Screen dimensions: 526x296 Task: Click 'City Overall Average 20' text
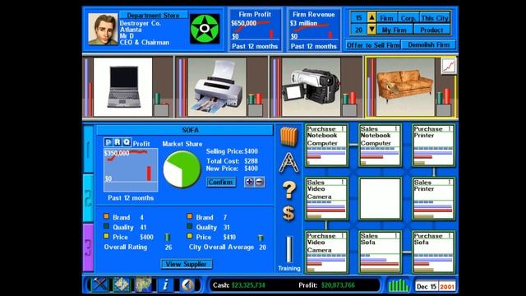point(228,247)
